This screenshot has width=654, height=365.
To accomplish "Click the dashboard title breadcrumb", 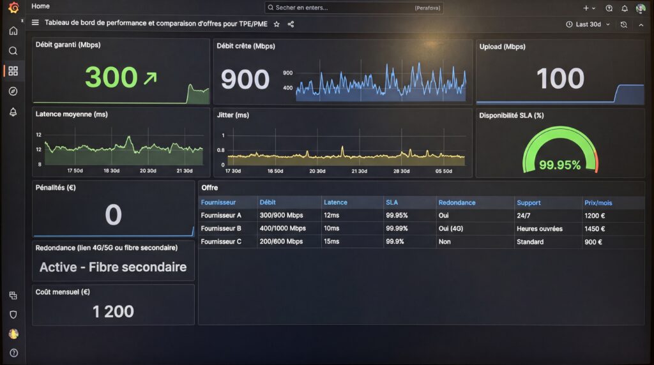I will tap(156, 24).
